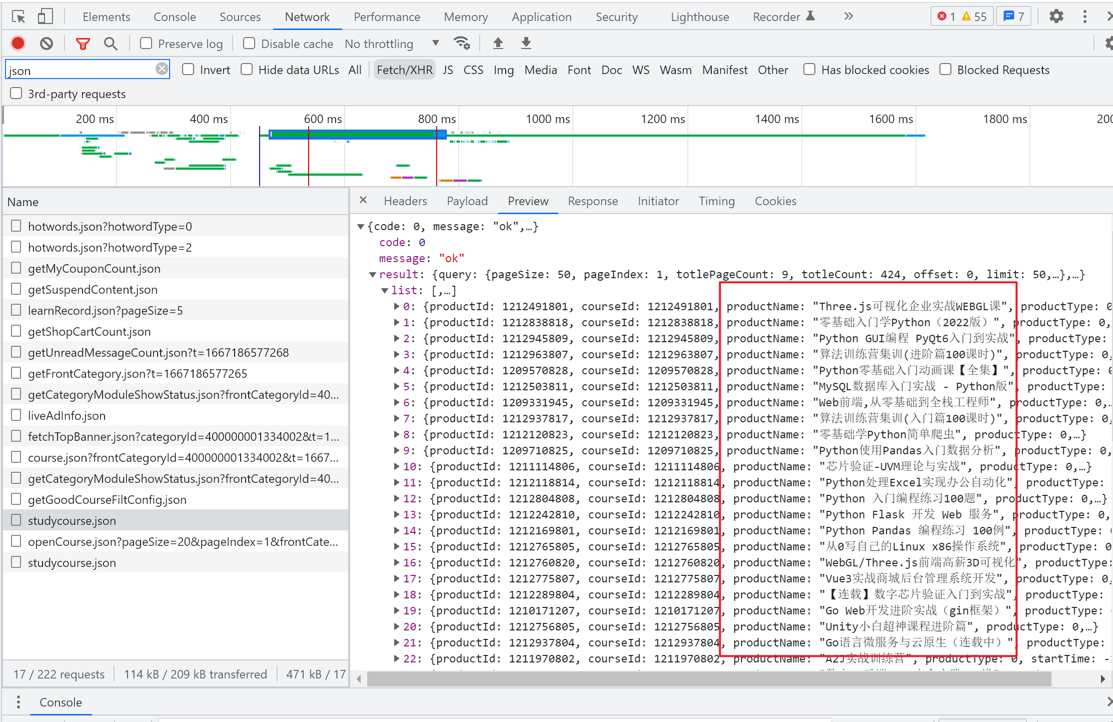This screenshot has height=722, width=1113.
Task: Switch to the Response tab
Action: tap(592, 201)
